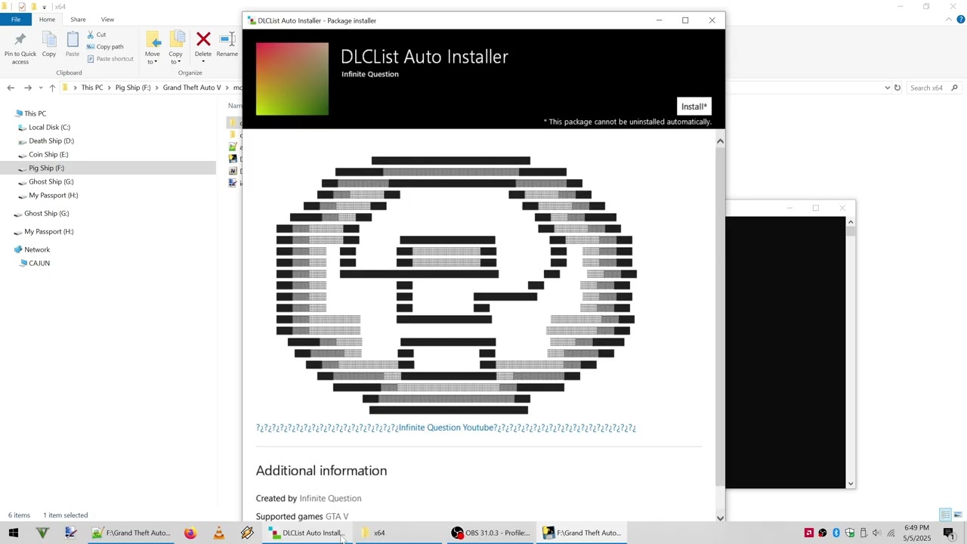
Task: Select My Passport (H:) under This PC
Action: pos(53,195)
